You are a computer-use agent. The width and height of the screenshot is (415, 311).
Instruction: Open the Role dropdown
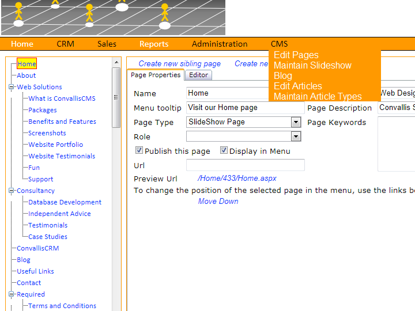coord(296,136)
